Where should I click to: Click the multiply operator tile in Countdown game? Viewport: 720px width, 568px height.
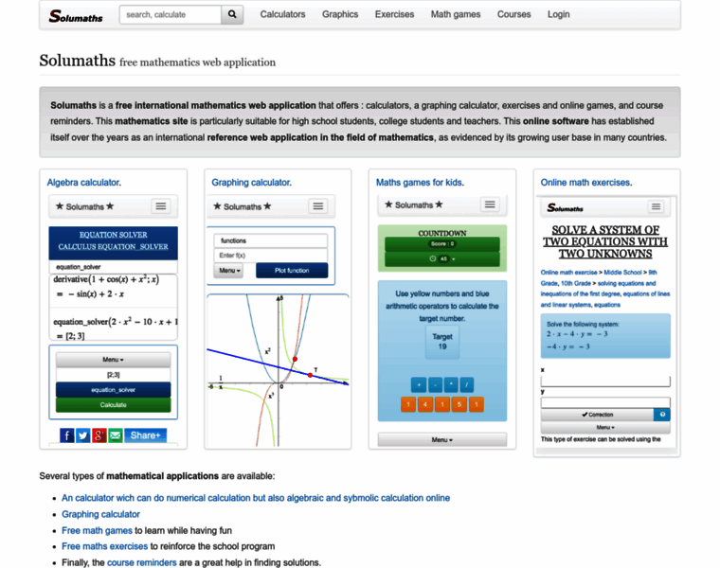[451, 385]
